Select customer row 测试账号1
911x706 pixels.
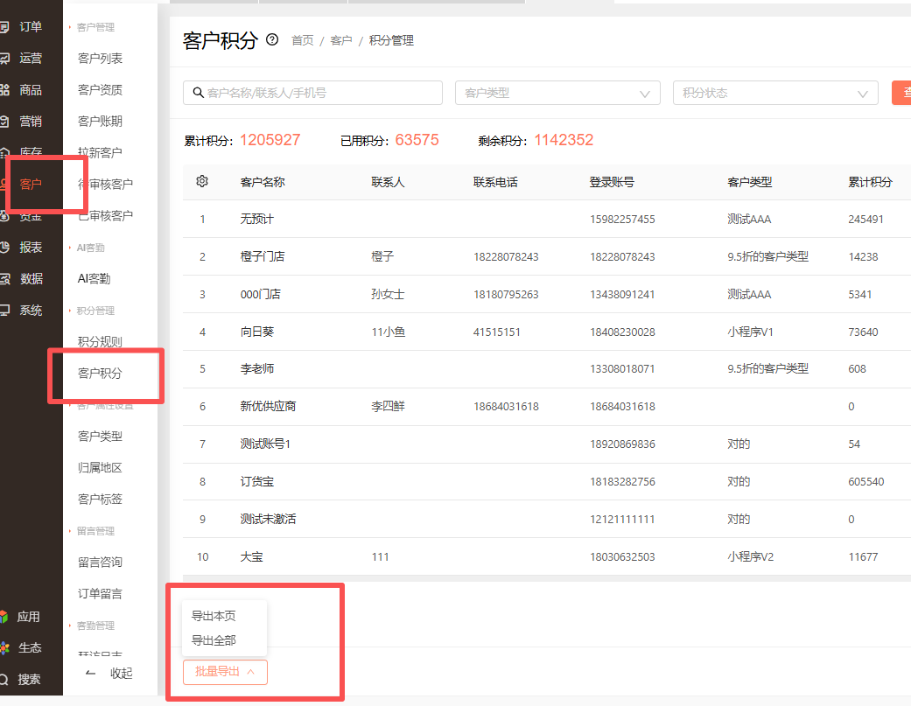click(x=547, y=444)
